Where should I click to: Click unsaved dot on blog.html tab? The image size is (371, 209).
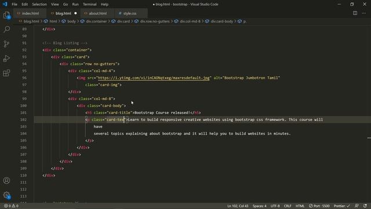(x=75, y=13)
